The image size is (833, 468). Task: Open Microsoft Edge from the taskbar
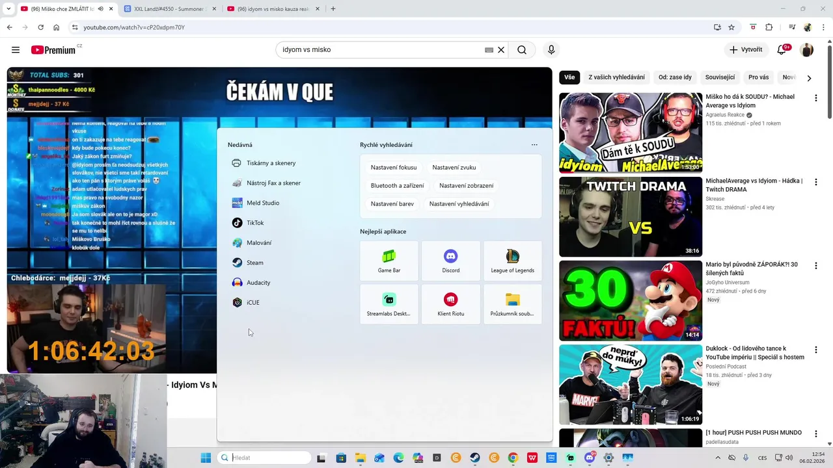pos(398,458)
